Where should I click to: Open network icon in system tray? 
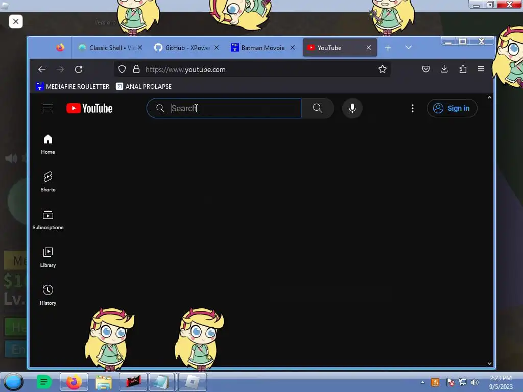click(x=462, y=382)
